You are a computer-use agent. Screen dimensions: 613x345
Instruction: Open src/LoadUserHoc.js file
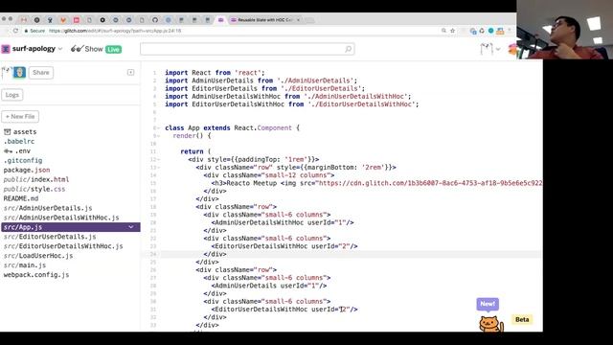(x=38, y=256)
